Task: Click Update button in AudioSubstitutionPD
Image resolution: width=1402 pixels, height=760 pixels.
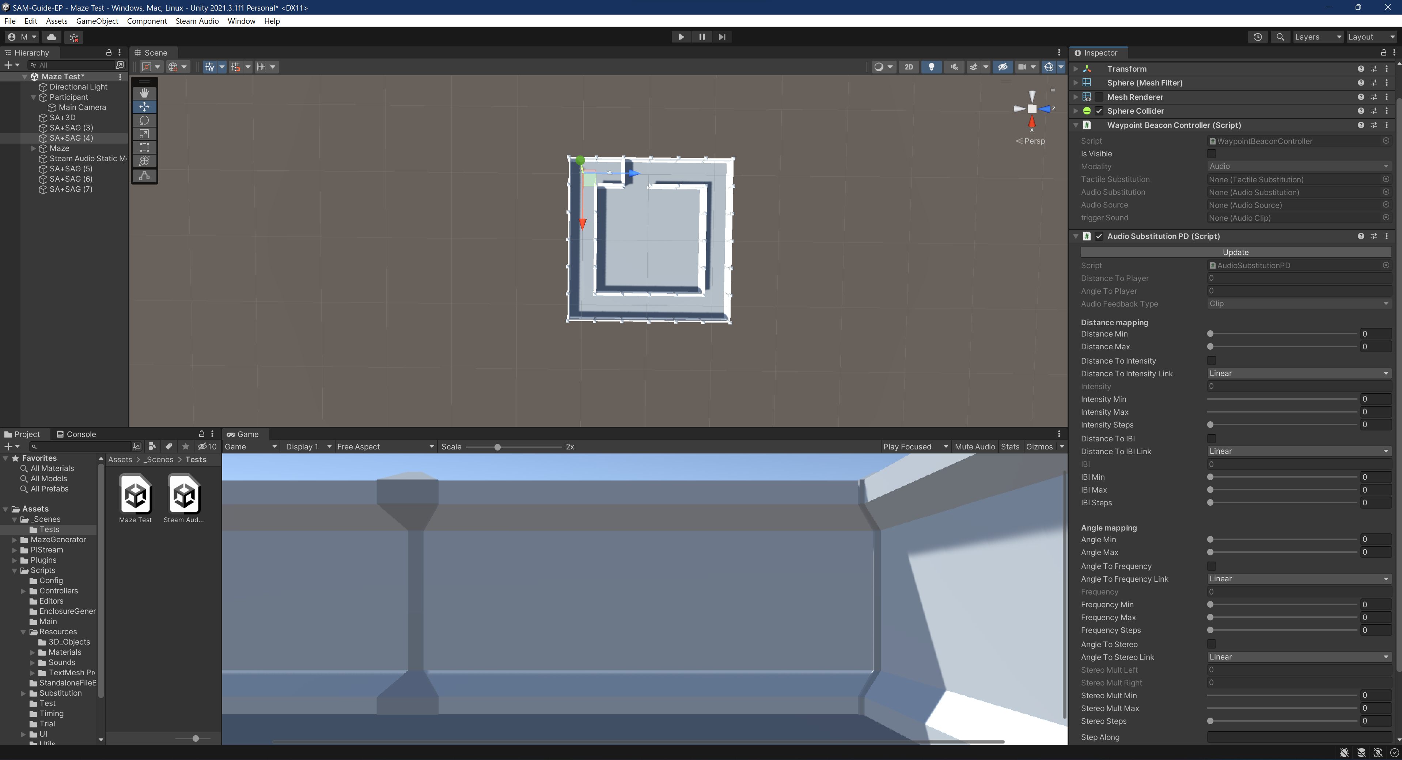Action: (1235, 252)
